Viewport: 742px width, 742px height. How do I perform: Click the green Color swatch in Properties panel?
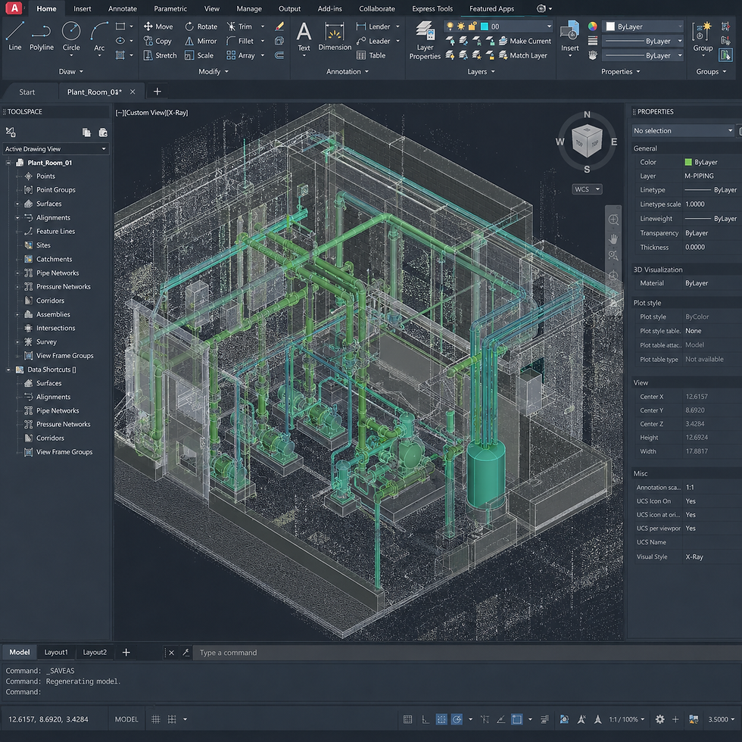click(688, 162)
